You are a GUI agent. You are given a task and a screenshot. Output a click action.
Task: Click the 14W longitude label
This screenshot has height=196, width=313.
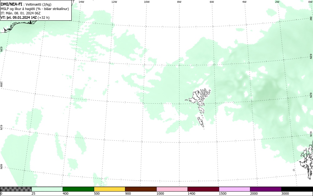[x=81, y=2]
